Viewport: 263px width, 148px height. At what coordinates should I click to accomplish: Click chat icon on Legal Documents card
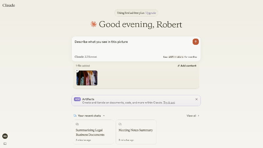click(77, 124)
